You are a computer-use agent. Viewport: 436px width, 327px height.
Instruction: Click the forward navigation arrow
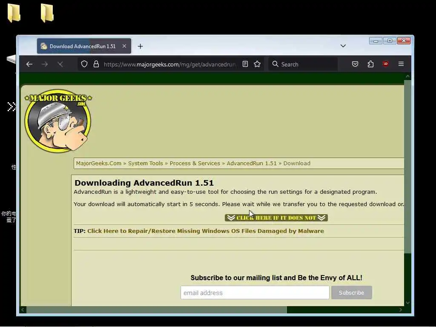click(44, 64)
